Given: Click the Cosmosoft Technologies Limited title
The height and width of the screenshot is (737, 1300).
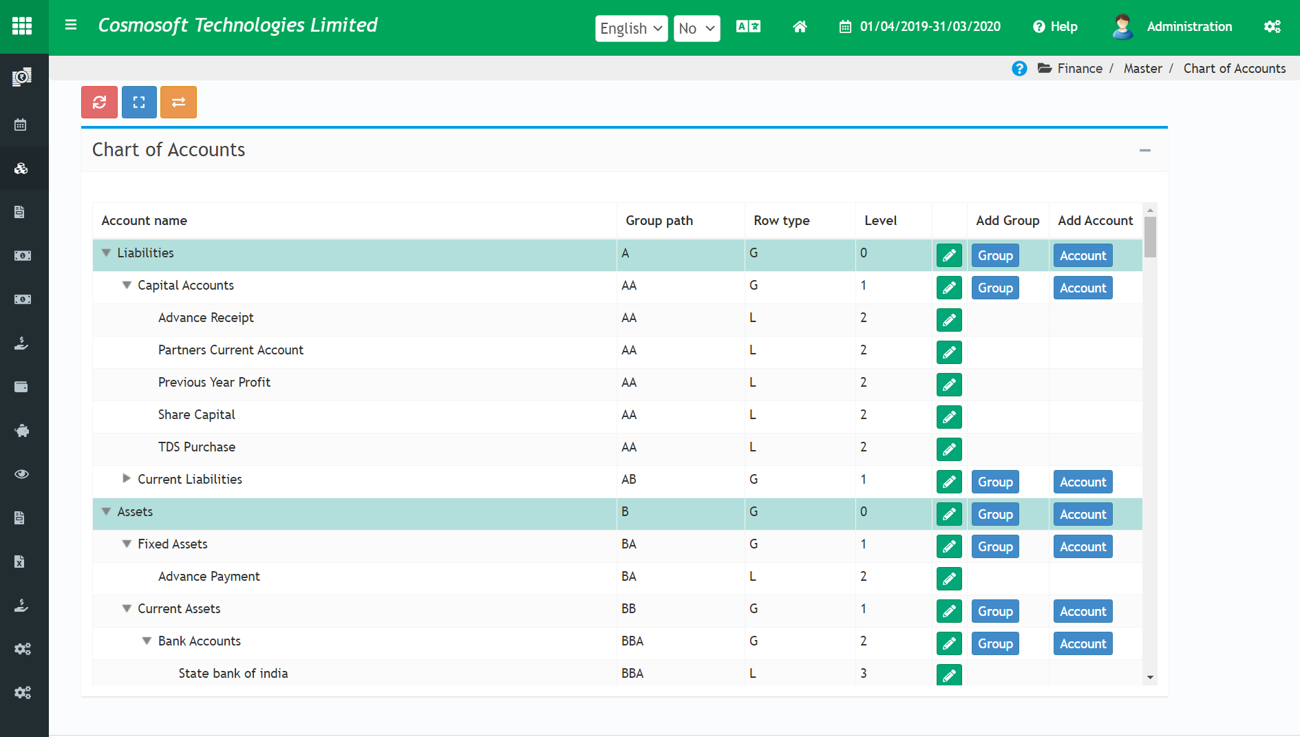Looking at the screenshot, I should tap(237, 25).
